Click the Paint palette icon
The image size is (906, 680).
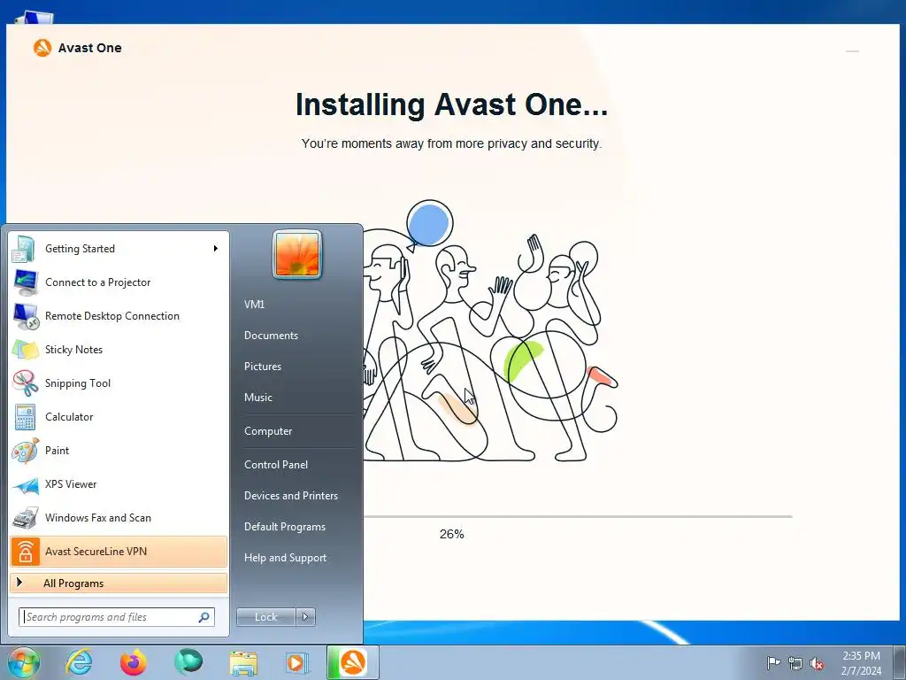pyautogui.click(x=24, y=451)
